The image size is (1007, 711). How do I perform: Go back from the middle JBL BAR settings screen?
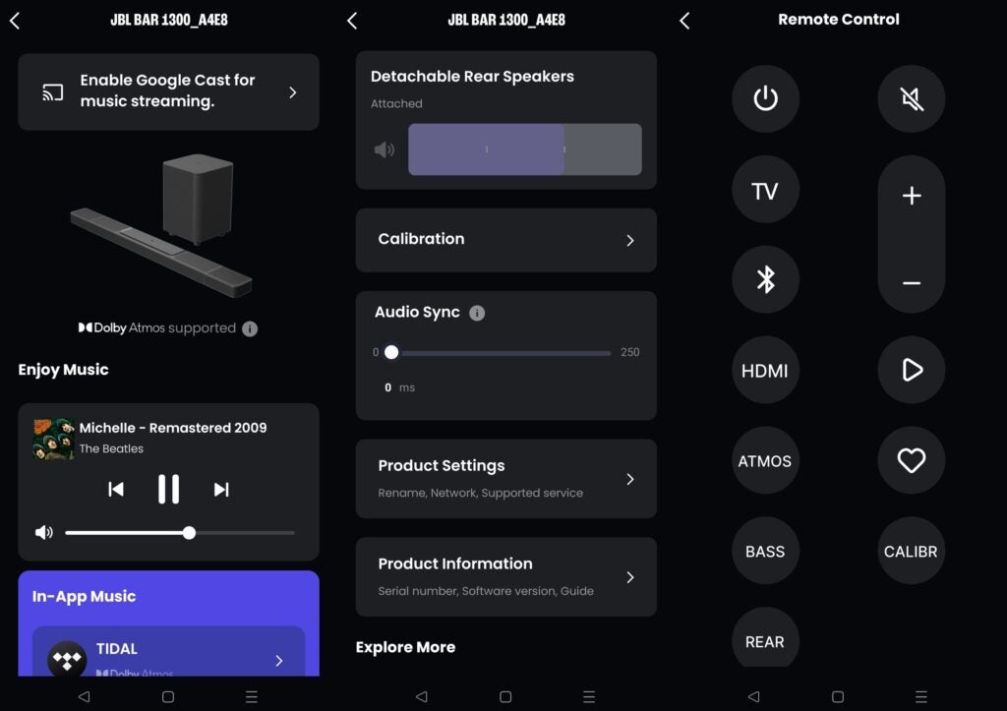(x=352, y=21)
